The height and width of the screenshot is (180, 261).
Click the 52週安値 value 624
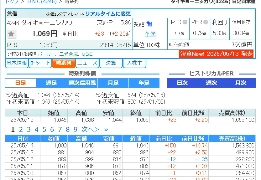[132, 95]
